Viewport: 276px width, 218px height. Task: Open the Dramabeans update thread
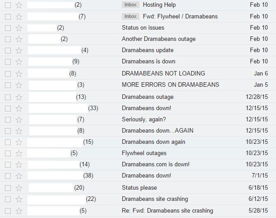pos(148,50)
